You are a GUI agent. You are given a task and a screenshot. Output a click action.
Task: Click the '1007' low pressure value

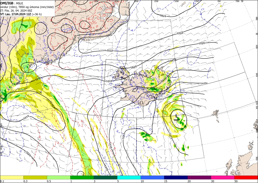tap(176, 120)
